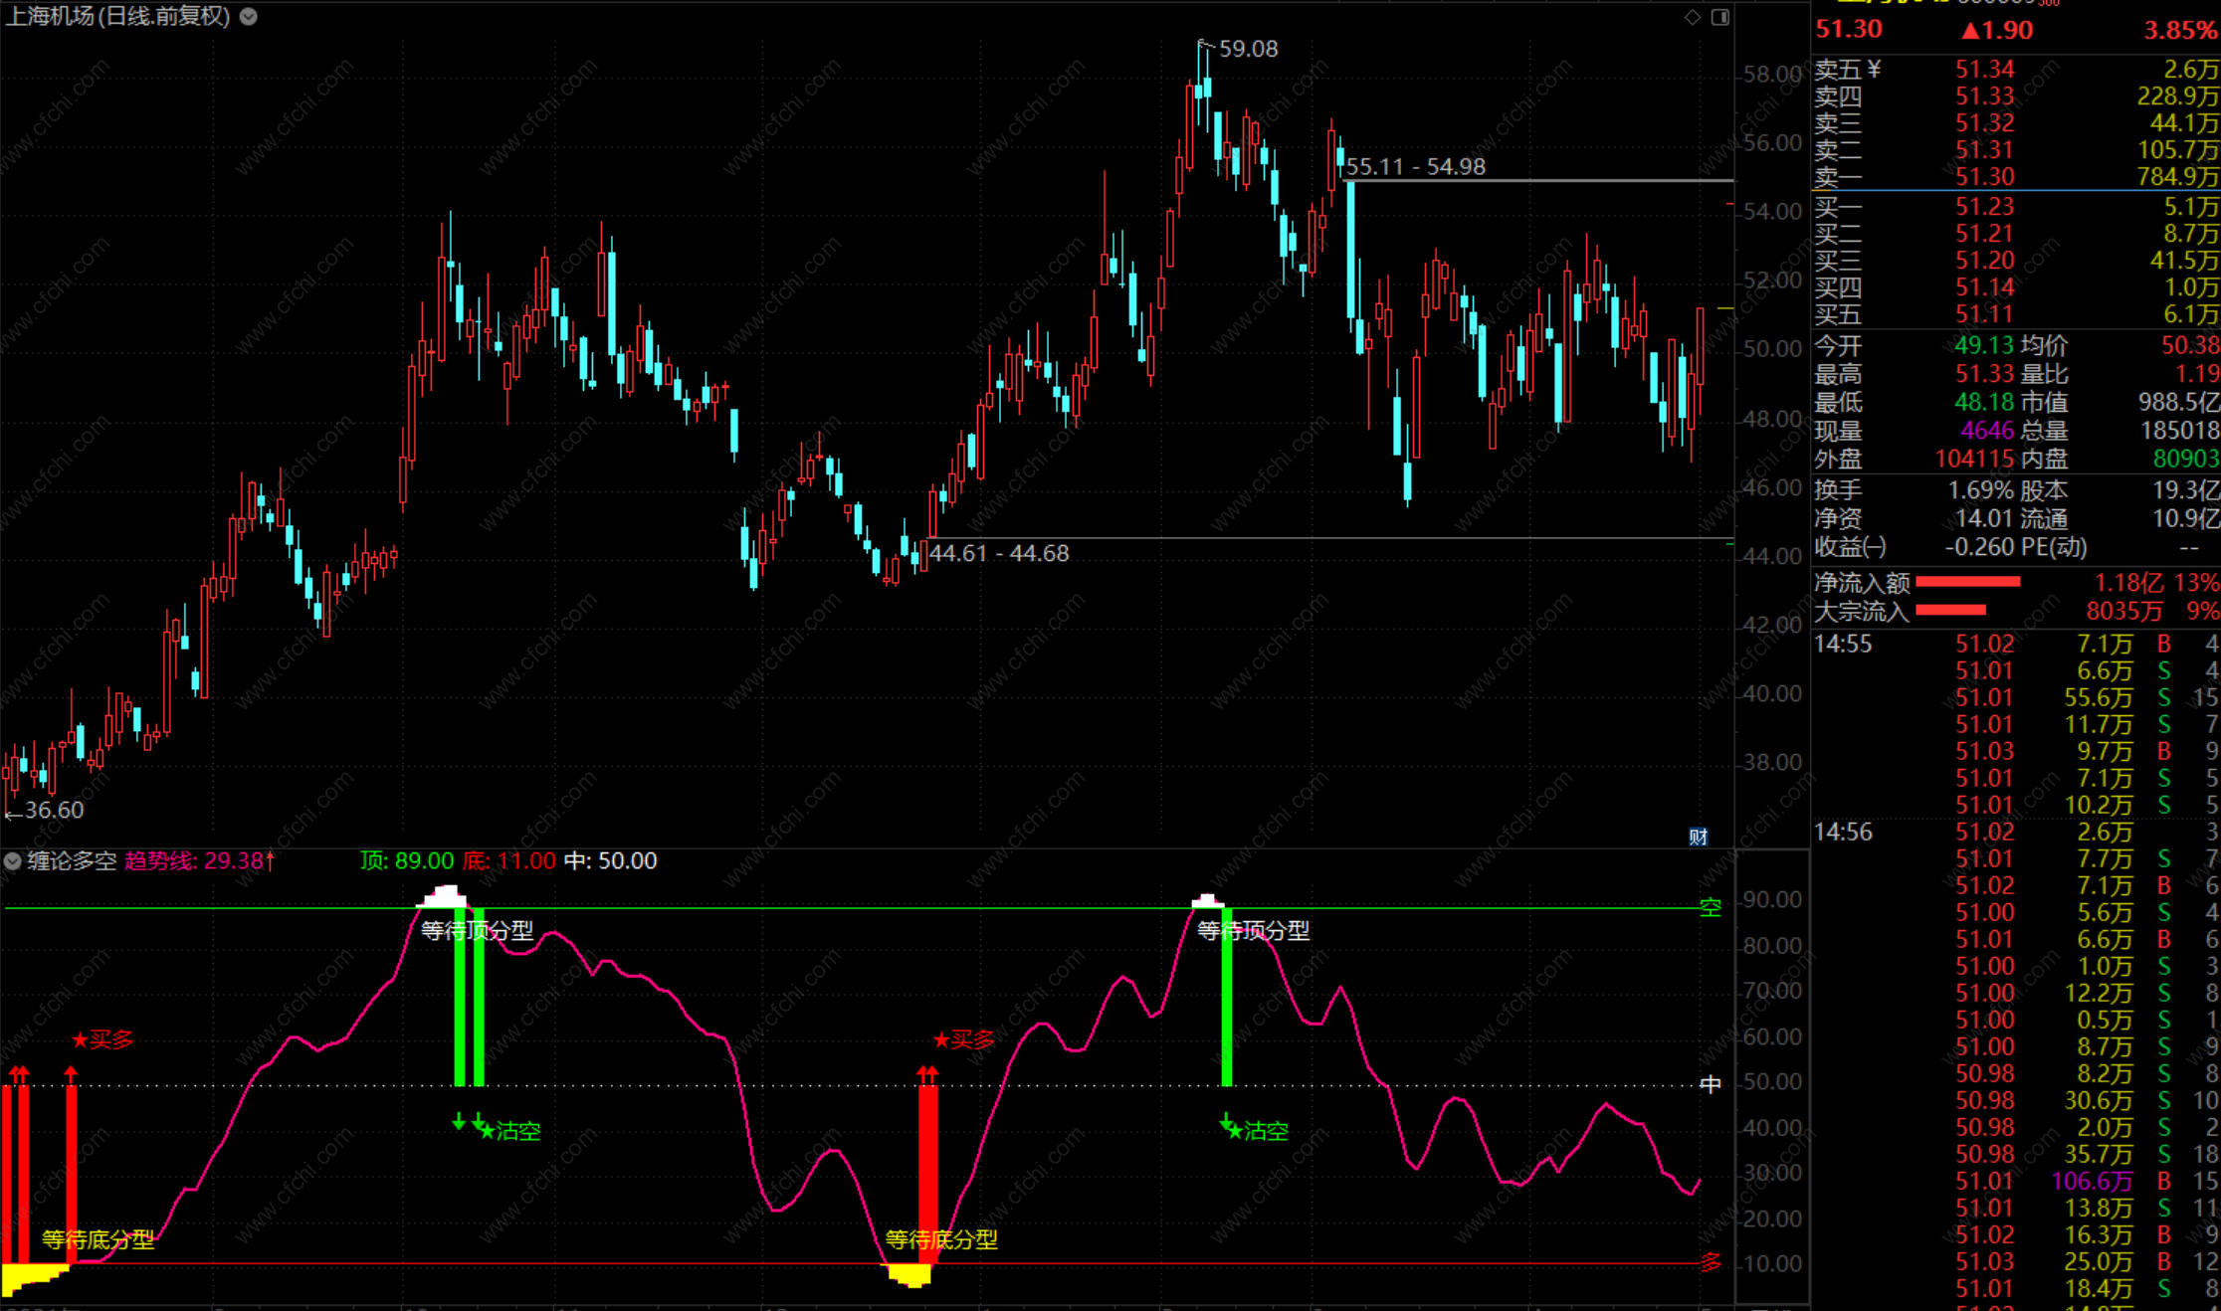Click the red 净流入额 progress bar

click(x=1967, y=582)
